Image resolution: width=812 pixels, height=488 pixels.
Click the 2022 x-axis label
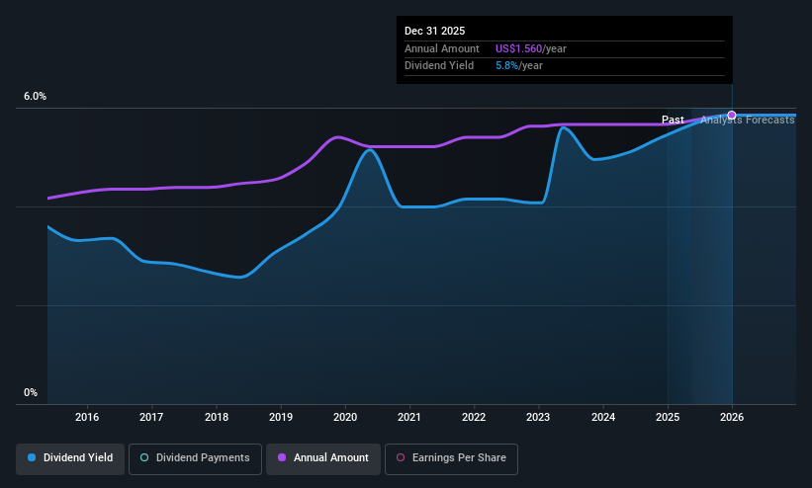pyautogui.click(x=474, y=417)
